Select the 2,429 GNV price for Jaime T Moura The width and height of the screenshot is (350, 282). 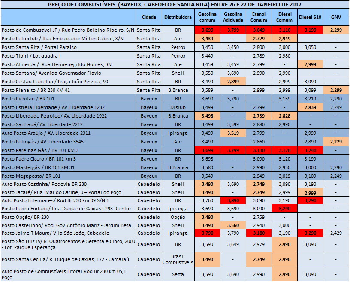click(336, 233)
